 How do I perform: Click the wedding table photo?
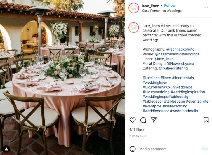(x=62, y=77)
